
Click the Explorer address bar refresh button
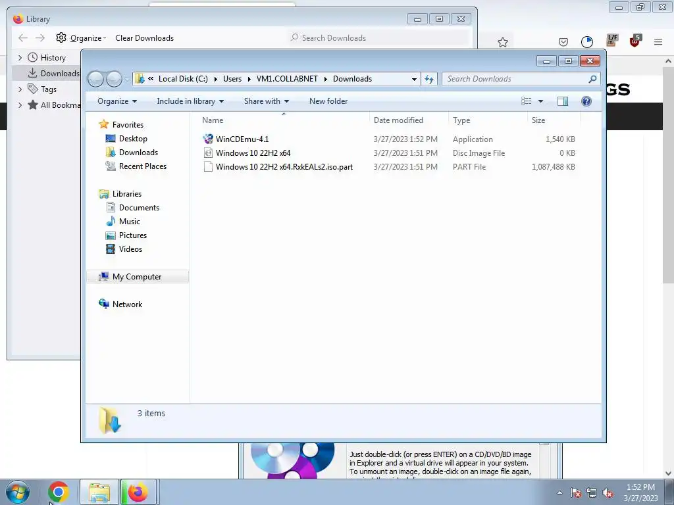429,79
